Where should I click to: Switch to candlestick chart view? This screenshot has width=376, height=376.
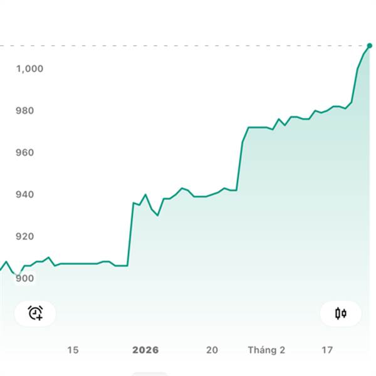pos(340,313)
